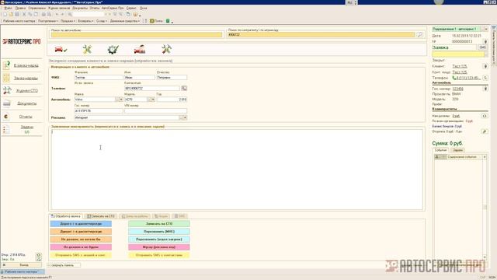The image size is (497, 280).
Task: Click the phone book icon beside contact phone
Action: pyautogui.click(x=184, y=88)
